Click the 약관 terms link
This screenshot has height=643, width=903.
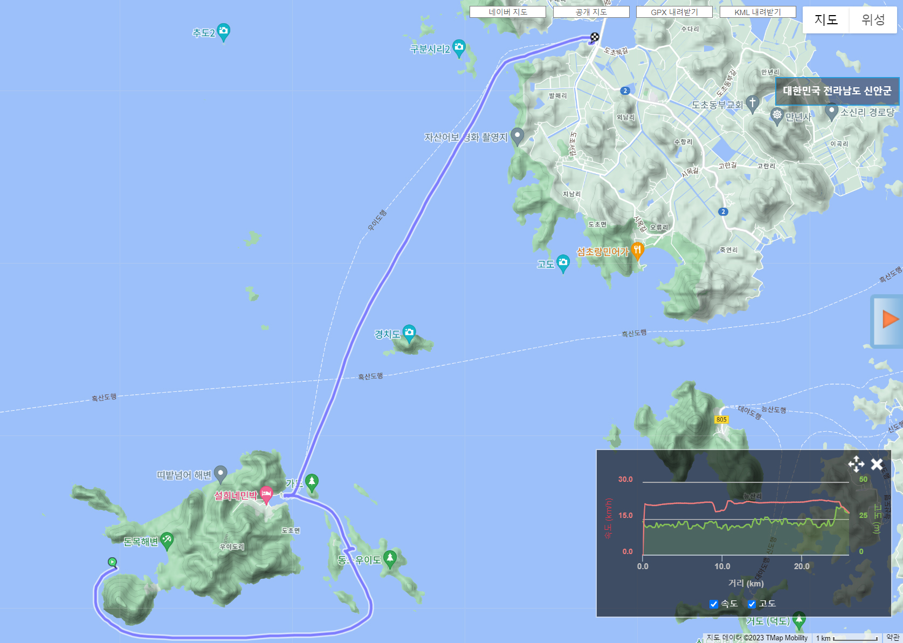(x=893, y=638)
